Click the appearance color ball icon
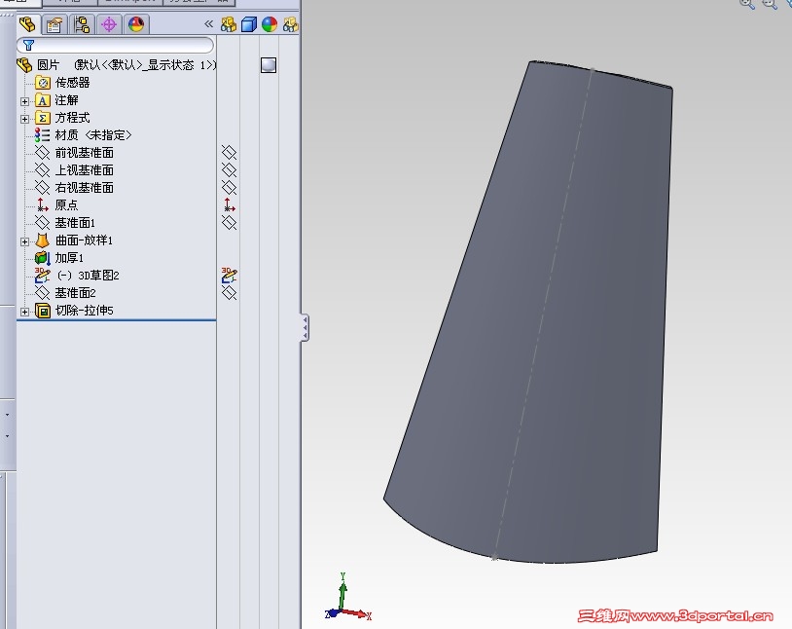 coord(270,24)
